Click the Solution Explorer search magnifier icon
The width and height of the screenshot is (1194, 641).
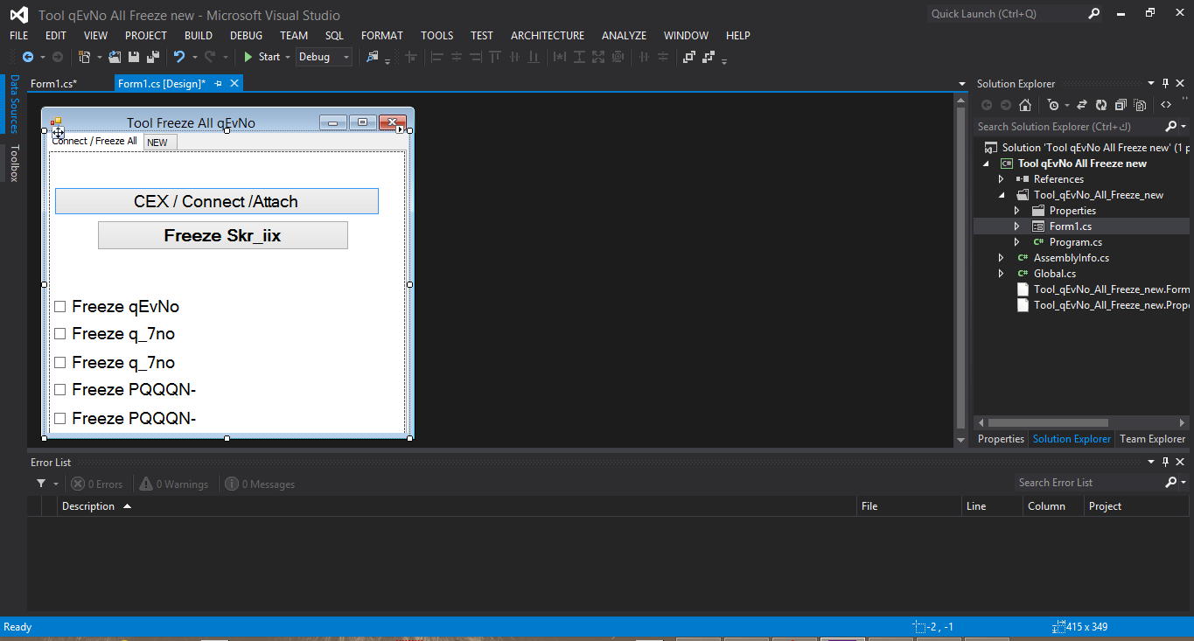1171,127
